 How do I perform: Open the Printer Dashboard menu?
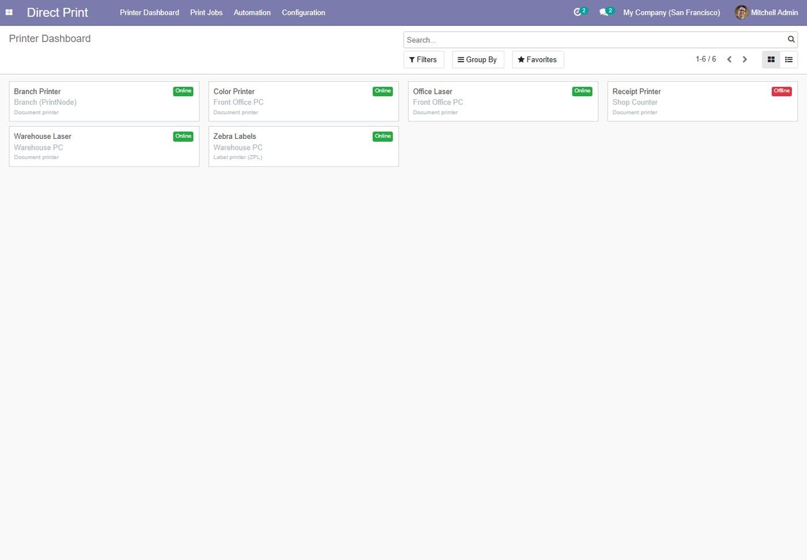point(149,12)
